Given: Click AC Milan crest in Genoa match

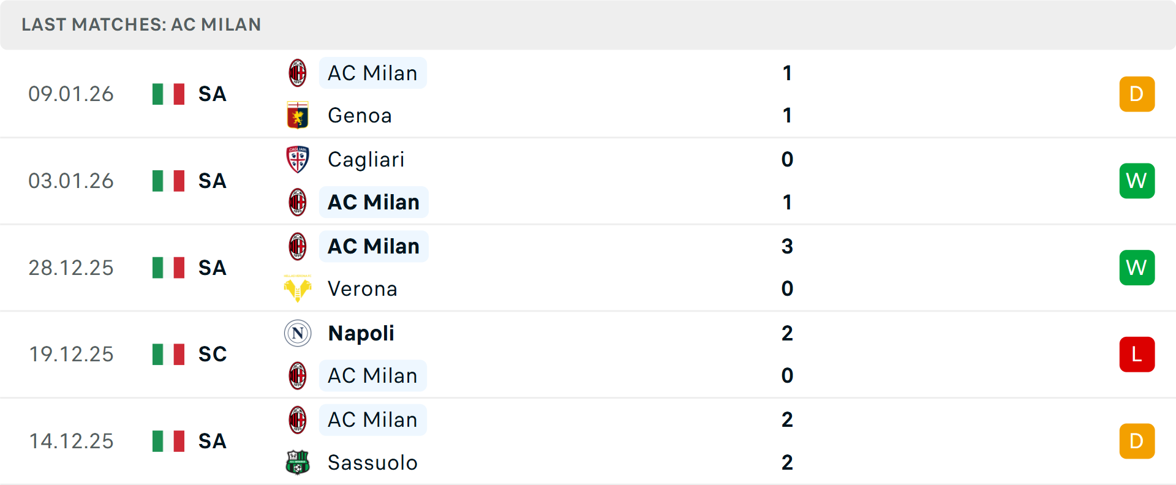Looking at the screenshot, I should click(x=298, y=73).
